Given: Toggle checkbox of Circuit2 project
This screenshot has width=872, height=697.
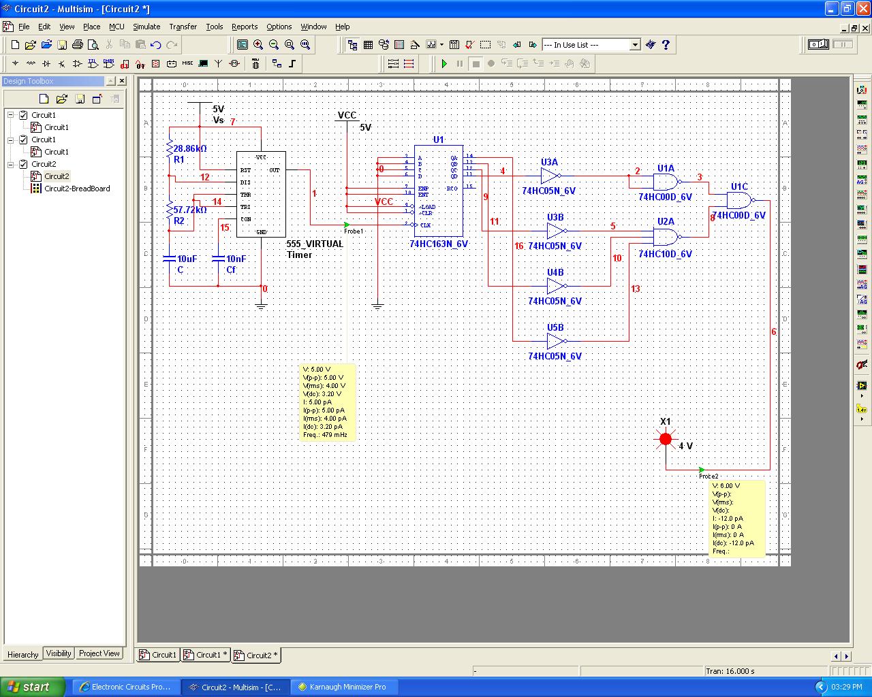Looking at the screenshot, I should 24,164.
